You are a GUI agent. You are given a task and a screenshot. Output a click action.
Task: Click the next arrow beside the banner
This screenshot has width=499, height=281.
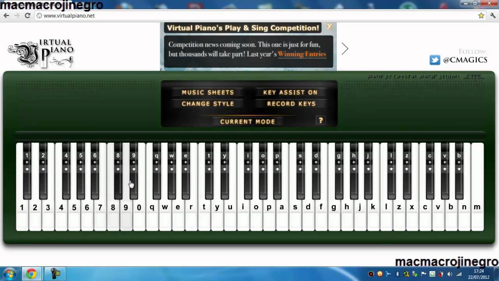point(345,49)
